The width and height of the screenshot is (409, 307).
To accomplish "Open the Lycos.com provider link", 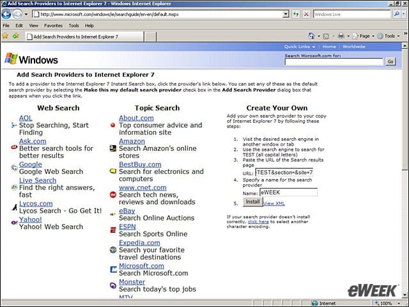I will [36, 203].
